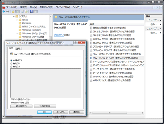Select the 有効(E) radio button
This screenshot has height=124, width=164.
click(x=11, y=64)
